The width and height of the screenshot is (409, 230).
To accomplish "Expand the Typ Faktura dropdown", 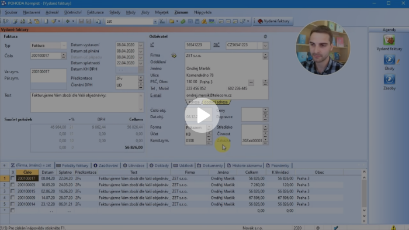I will 64,46.
